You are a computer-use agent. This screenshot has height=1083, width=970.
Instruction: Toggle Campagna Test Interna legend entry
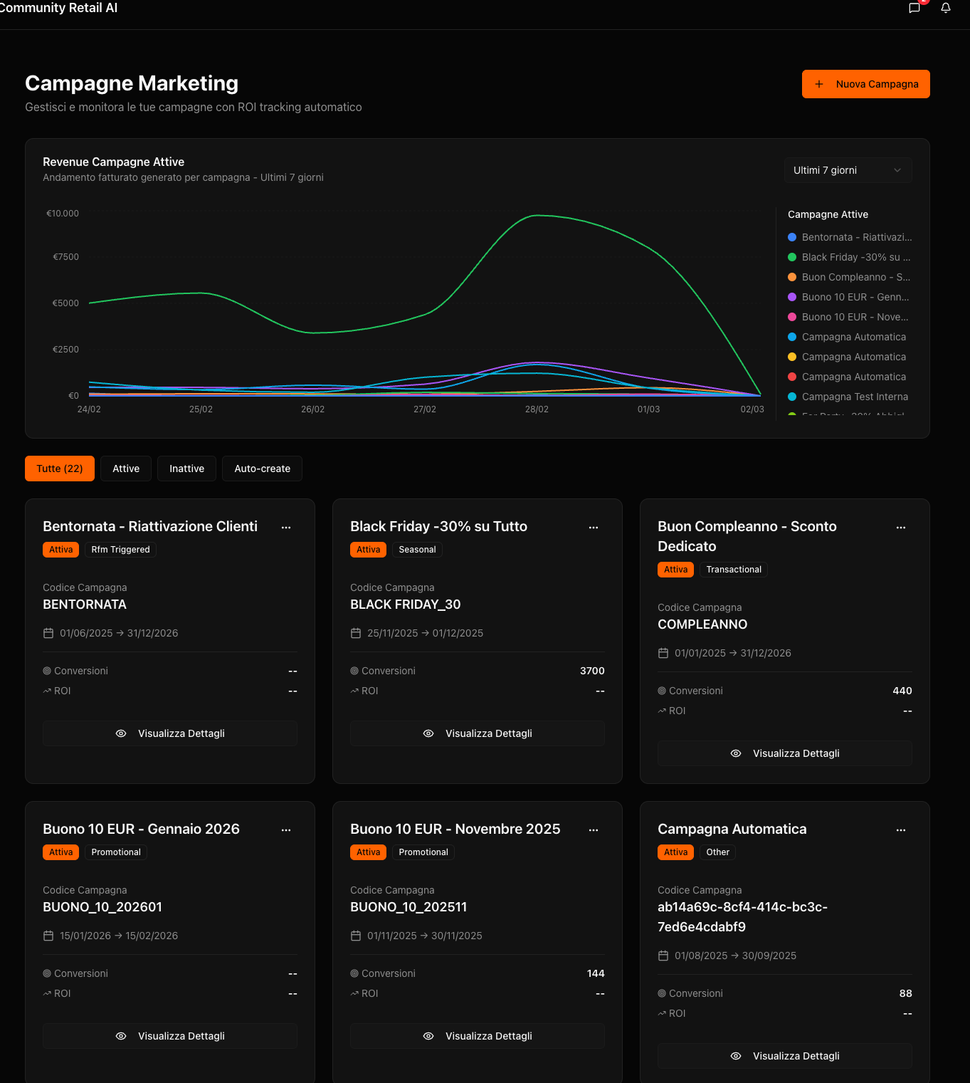[x=854, y=397]
